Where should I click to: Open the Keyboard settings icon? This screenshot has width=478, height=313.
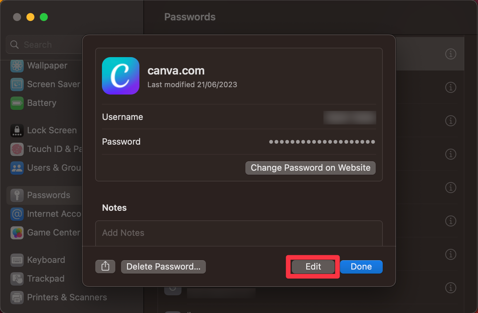17,260
